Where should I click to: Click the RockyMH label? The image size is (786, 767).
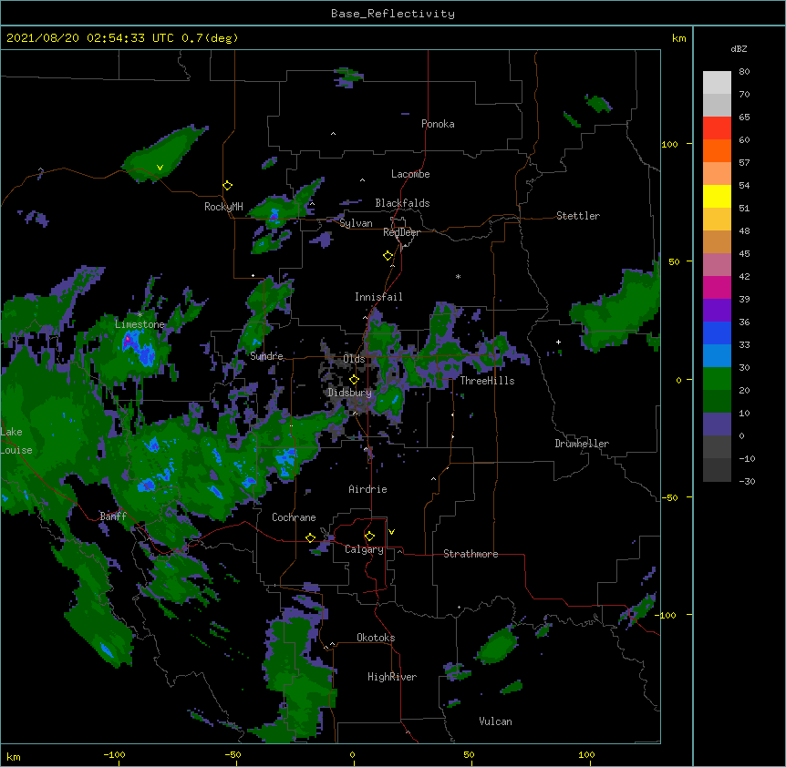223,207
